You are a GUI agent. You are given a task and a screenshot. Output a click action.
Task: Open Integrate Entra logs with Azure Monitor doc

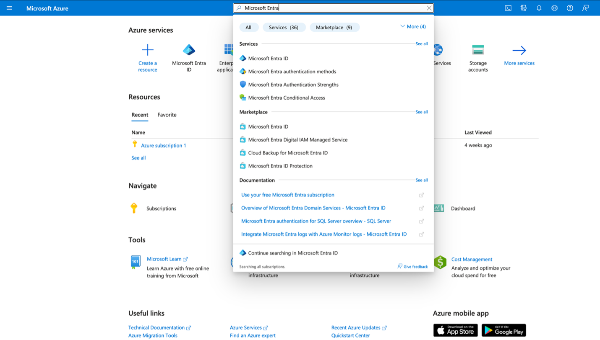[x=324, y=234]
